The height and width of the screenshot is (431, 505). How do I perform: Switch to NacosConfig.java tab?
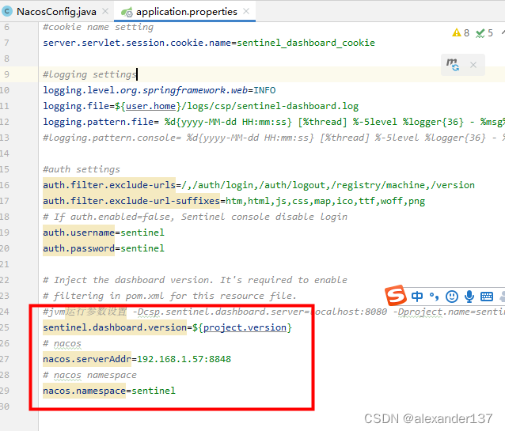(x=56, y=12)
